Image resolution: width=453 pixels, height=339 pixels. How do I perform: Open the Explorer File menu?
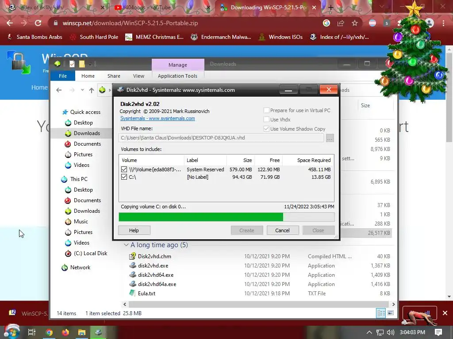[x=63, y=76]
